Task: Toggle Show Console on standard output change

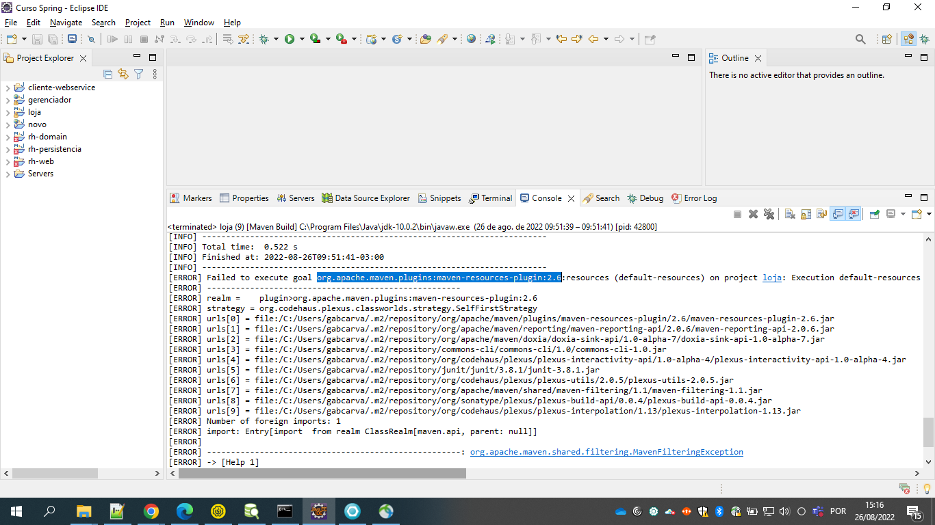Action: (838, 214)
